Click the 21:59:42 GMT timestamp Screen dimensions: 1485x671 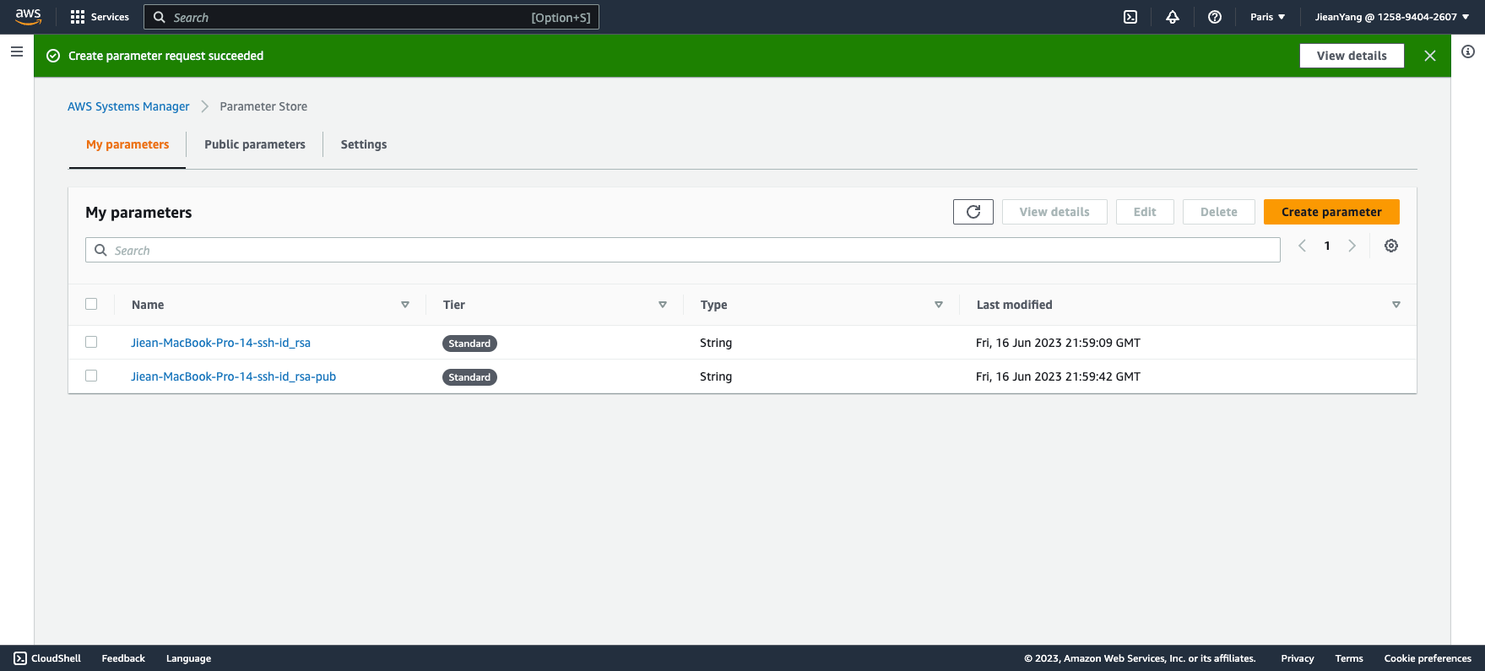pyautogui.click(x=1058, y=376)
